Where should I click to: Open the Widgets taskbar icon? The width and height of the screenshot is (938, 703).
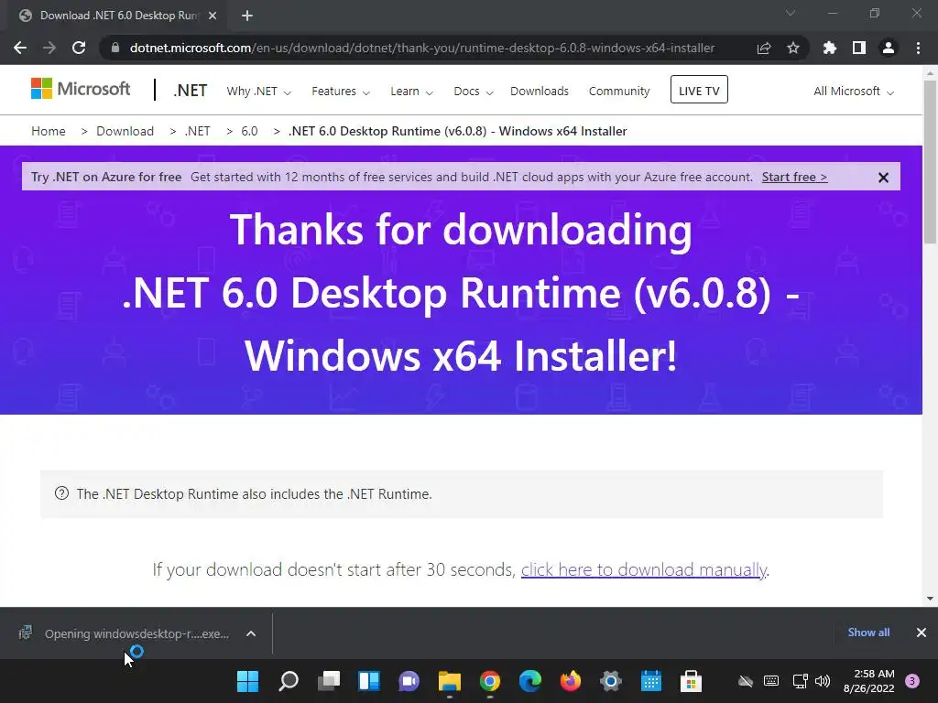[368, 681]
